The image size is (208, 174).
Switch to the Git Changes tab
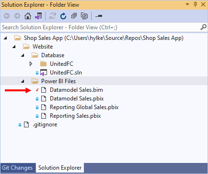click(17, 168)
